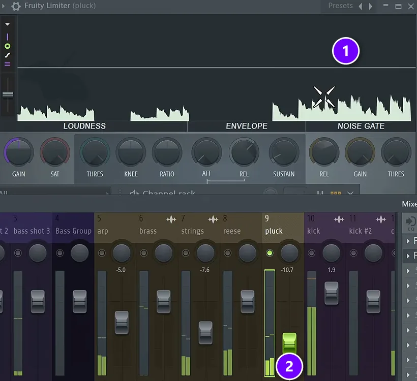
Task: Toggle the purple vertical line display icon
Action: [8, 37]
